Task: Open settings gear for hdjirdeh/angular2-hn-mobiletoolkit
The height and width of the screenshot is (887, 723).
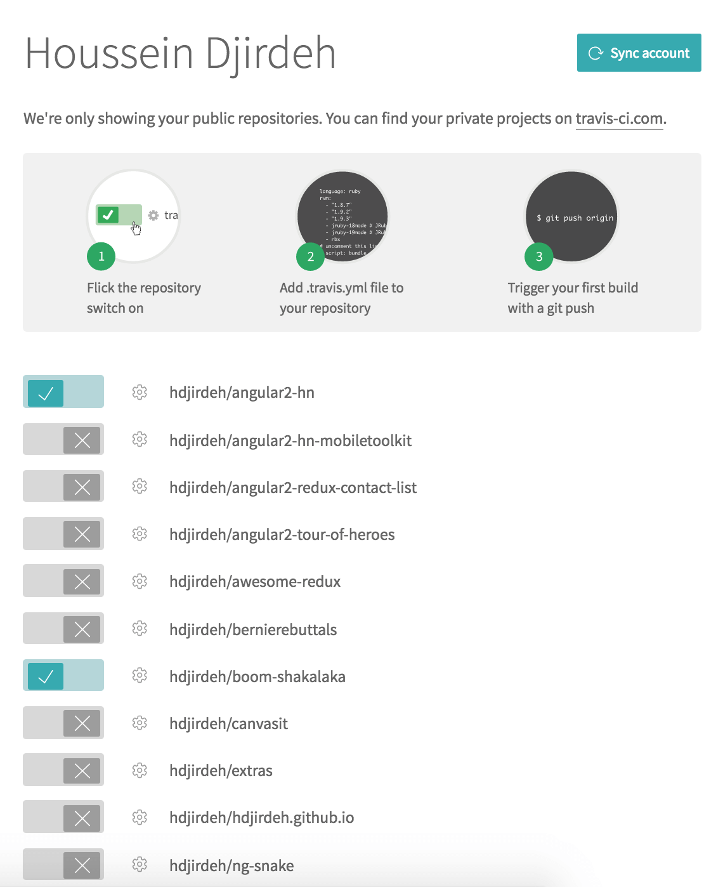Action: (140, 439)
